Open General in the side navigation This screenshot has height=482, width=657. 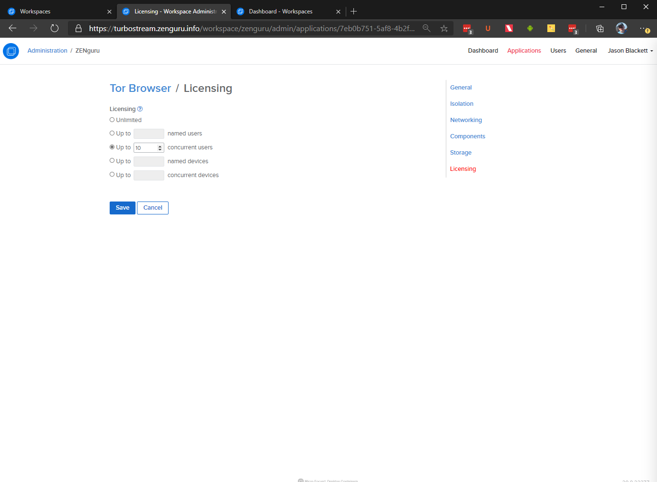pyautogui.click(x=461, y=88)
